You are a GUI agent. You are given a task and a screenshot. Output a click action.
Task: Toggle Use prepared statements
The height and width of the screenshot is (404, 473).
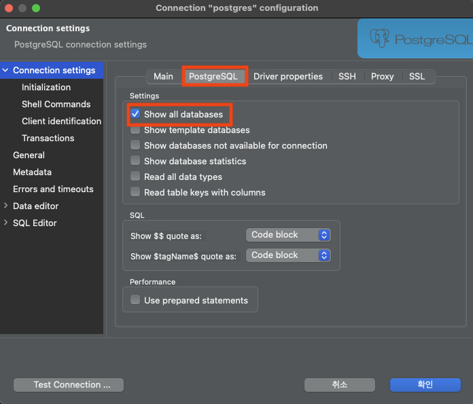pos(135,300)
